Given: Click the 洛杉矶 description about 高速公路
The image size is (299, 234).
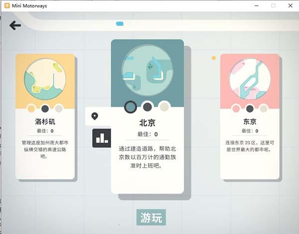Looking at the screenshot, I should click(x=45, y=150).
